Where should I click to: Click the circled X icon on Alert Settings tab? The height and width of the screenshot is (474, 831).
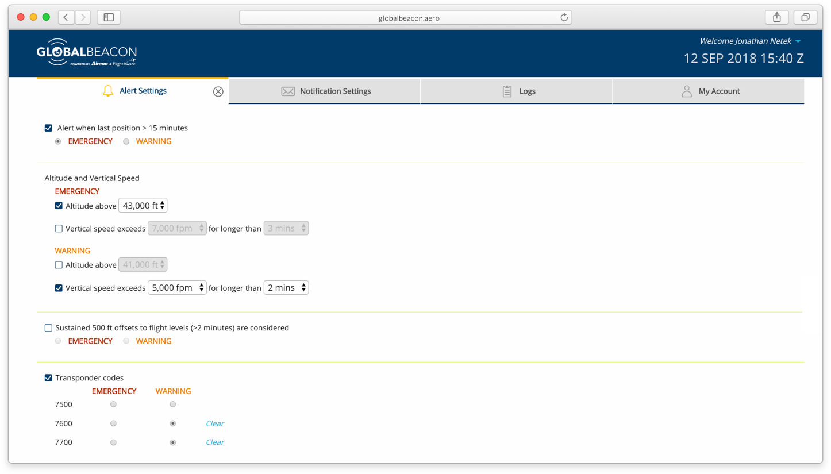(x=218, y=91)
